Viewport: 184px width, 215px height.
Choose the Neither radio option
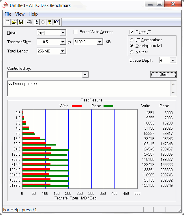point(132,52)
